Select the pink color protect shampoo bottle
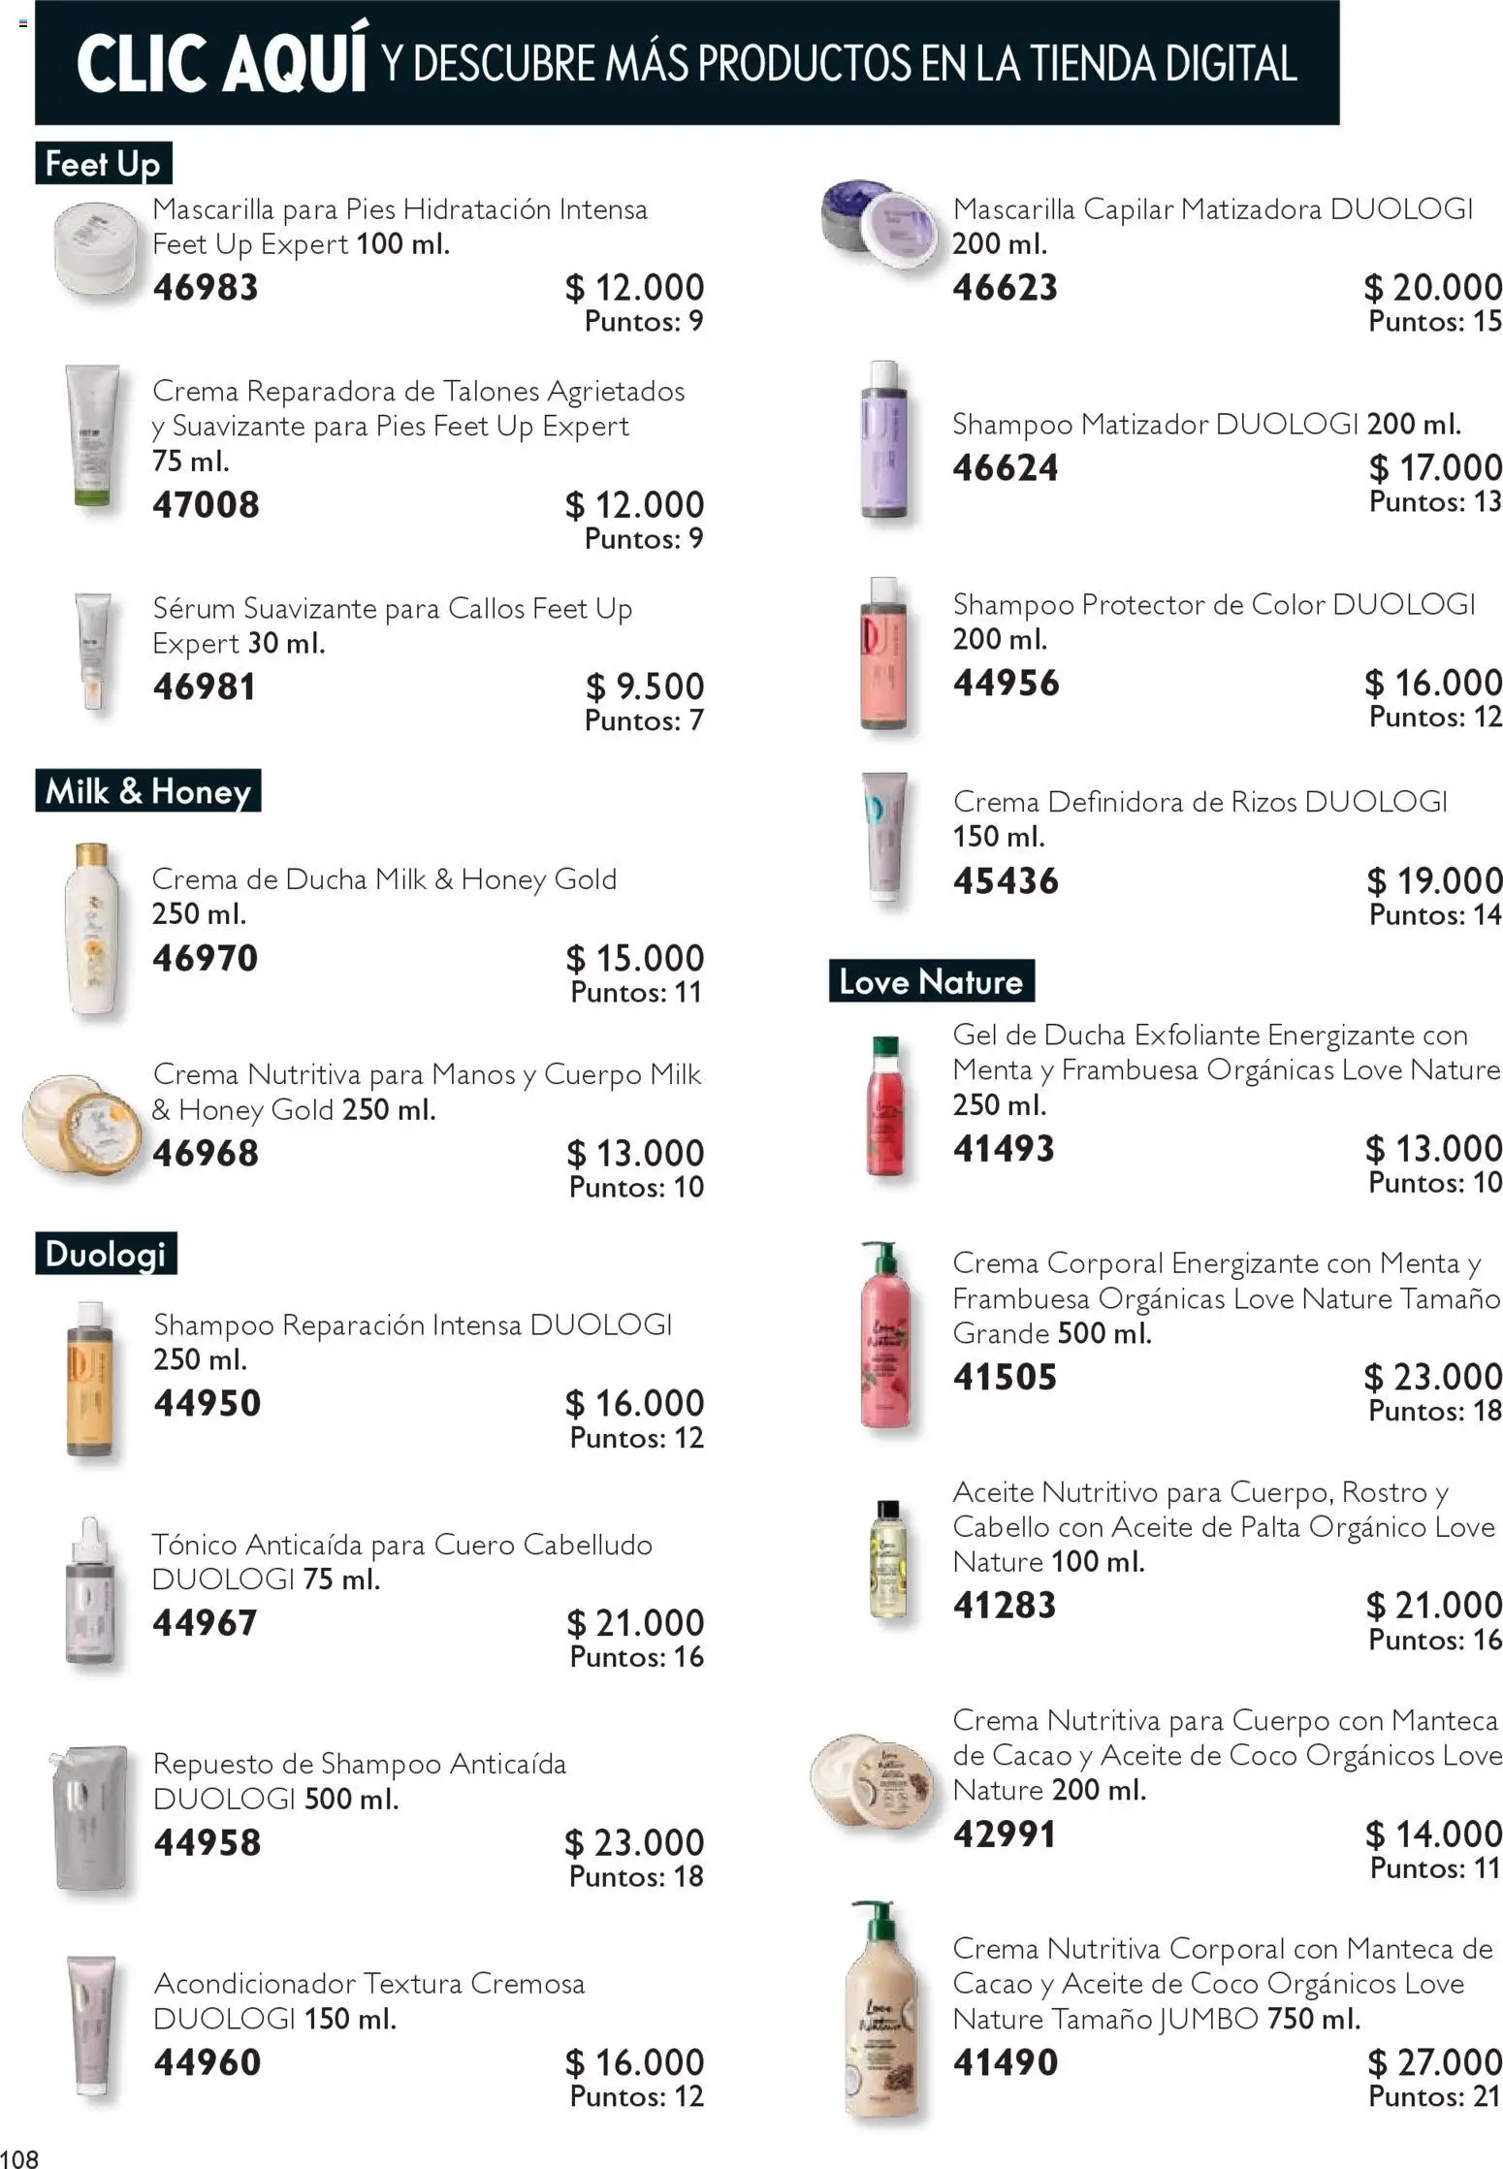Screen dimensions: 1503x2169 coord(883,654)
